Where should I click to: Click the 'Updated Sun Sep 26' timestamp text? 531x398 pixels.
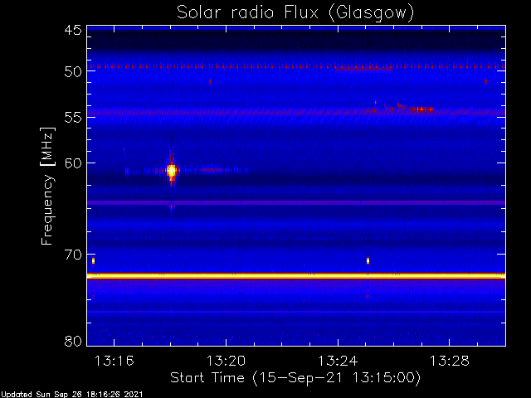coord(71,395)
